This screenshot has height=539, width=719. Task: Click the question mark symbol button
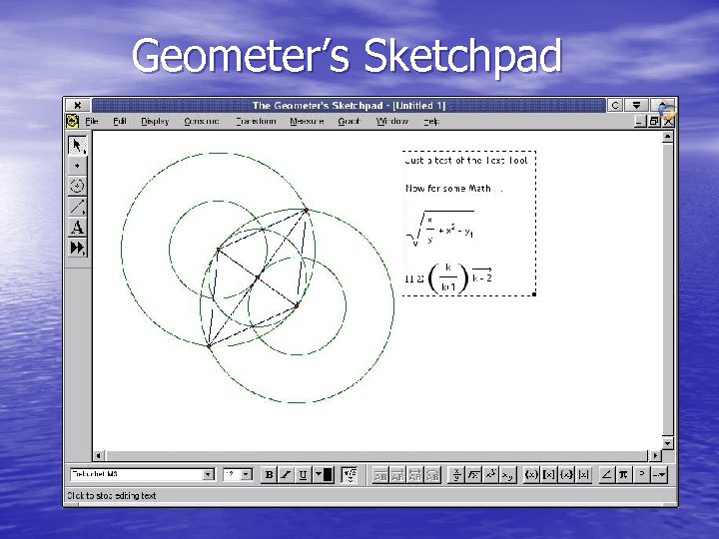[x=642, y=475]
